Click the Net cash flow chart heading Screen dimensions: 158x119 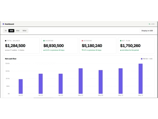[11, 59]
